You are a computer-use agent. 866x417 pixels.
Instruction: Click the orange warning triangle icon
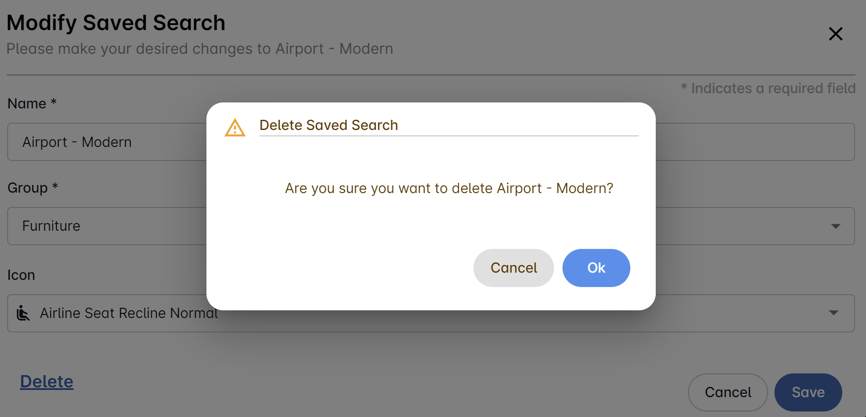click(235, 128)
